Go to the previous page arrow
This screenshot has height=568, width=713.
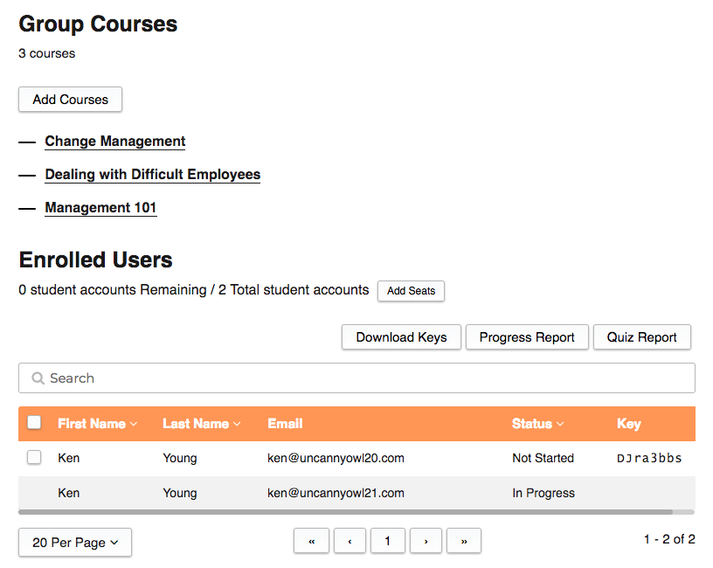[350, 541]
